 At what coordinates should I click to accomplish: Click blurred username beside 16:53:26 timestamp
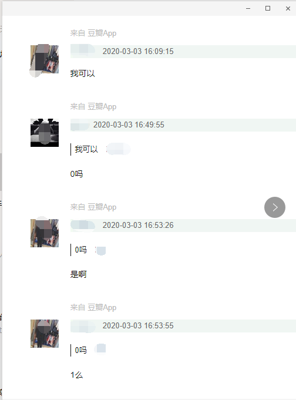[83, 225]
